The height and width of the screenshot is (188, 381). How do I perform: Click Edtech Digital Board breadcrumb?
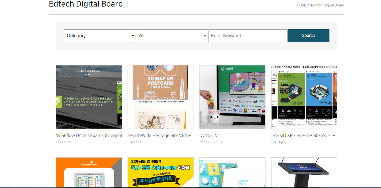(328, 5)
